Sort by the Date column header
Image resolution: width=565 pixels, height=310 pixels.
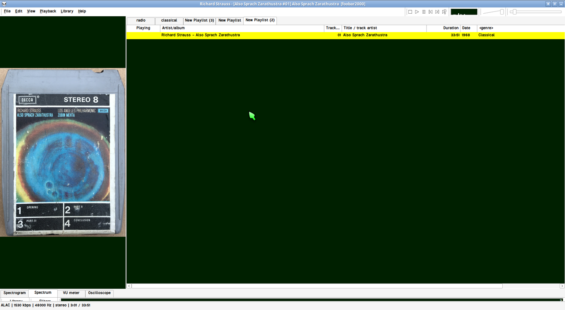click(x=469, y=28)
